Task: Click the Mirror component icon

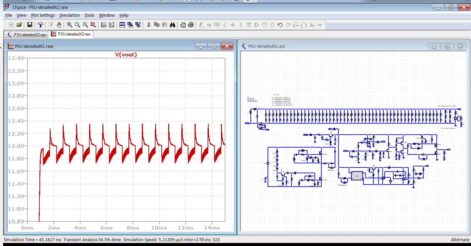Action: click(x=304, y=25)
